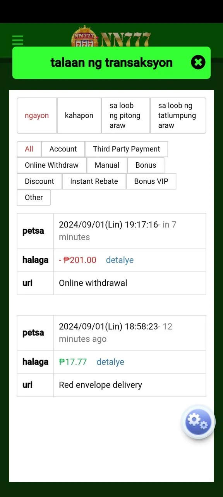Choose sa loob ng pitong araw
The height and width of the screenshot is (497, 223).
(125, 116)
